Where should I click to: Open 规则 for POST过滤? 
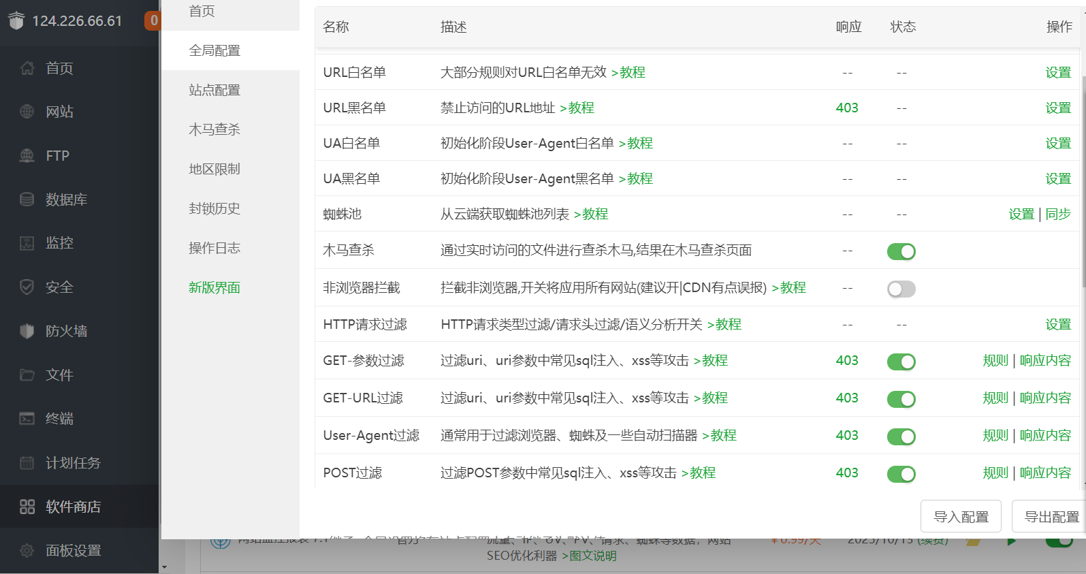pos(995,473)
